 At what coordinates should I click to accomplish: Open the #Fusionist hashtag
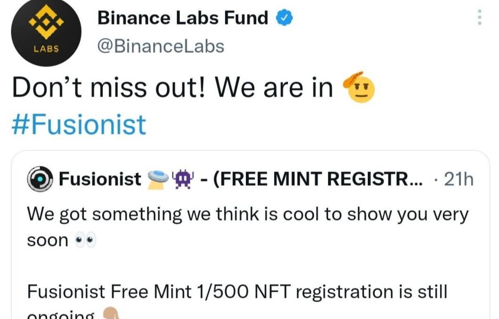[x=79, y=125]
